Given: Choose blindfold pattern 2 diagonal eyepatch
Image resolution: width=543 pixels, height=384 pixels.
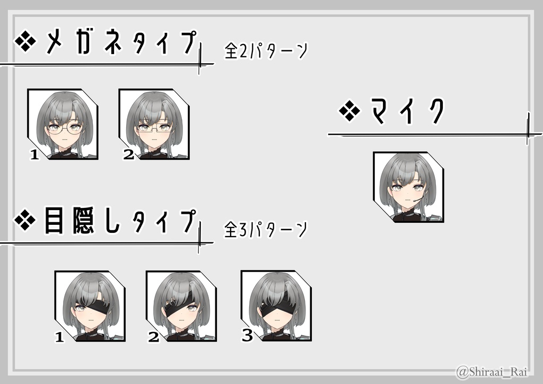Looking at the screenshot, I should 181,306.
